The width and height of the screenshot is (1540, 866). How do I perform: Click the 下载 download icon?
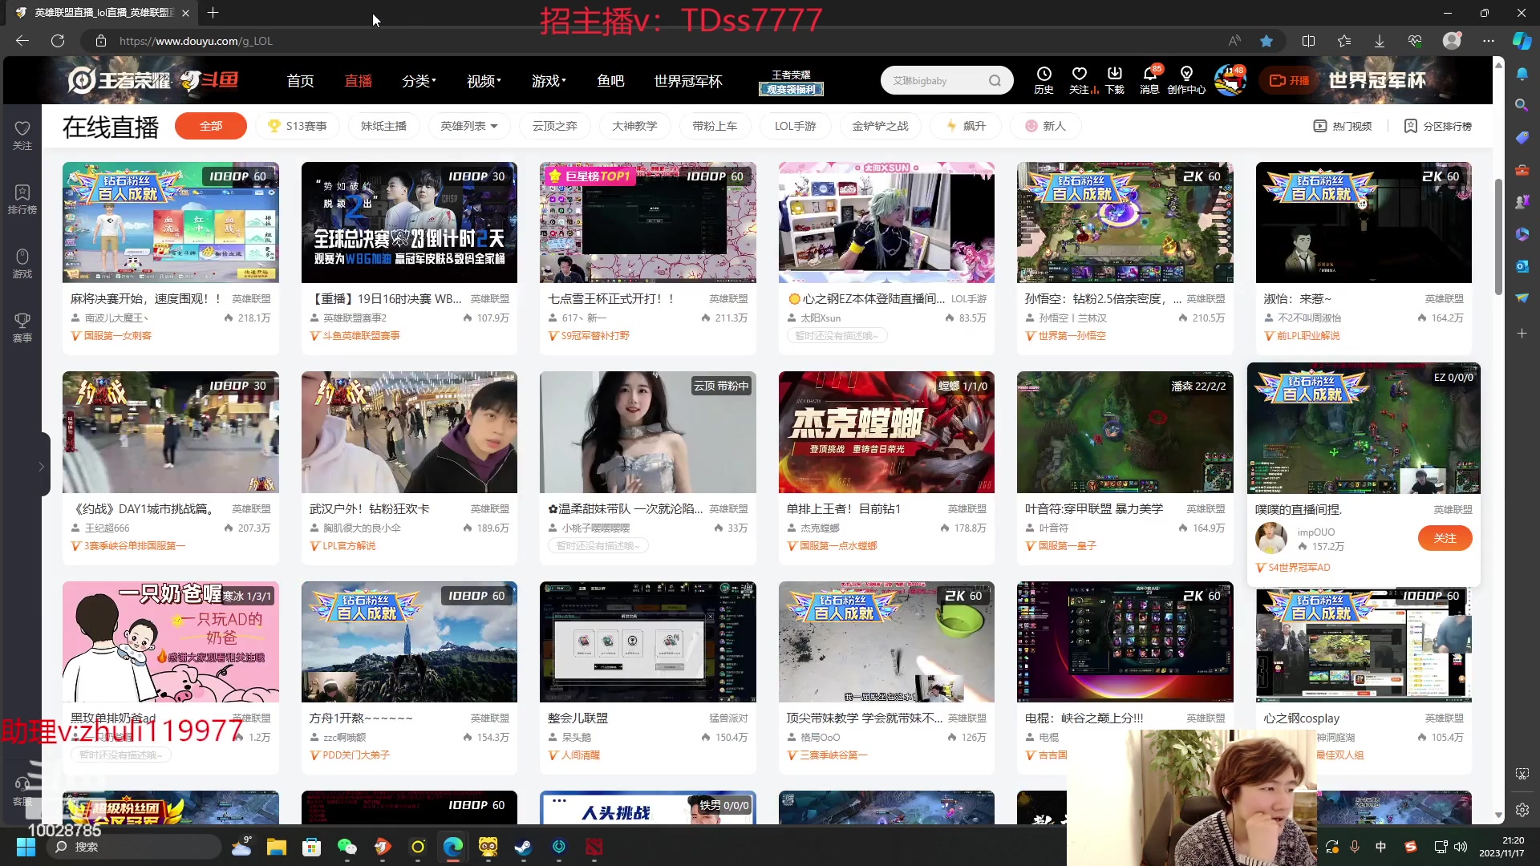pos(1115,80)
